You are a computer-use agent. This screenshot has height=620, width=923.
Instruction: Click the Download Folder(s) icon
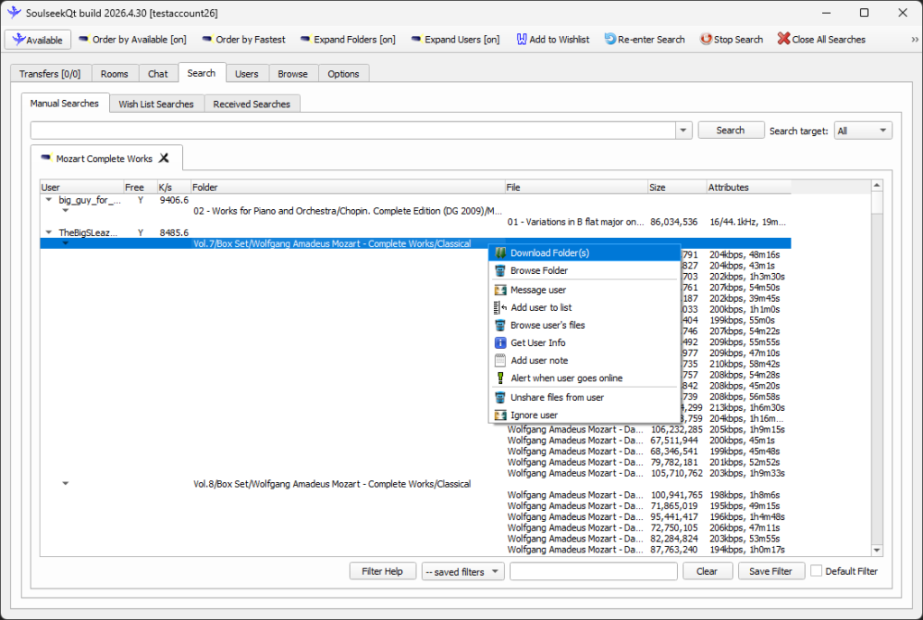pyautogui.click(x=500, y=253)
